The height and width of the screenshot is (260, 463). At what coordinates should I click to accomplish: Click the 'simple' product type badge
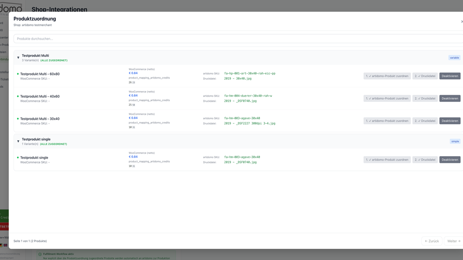point(455,141)
